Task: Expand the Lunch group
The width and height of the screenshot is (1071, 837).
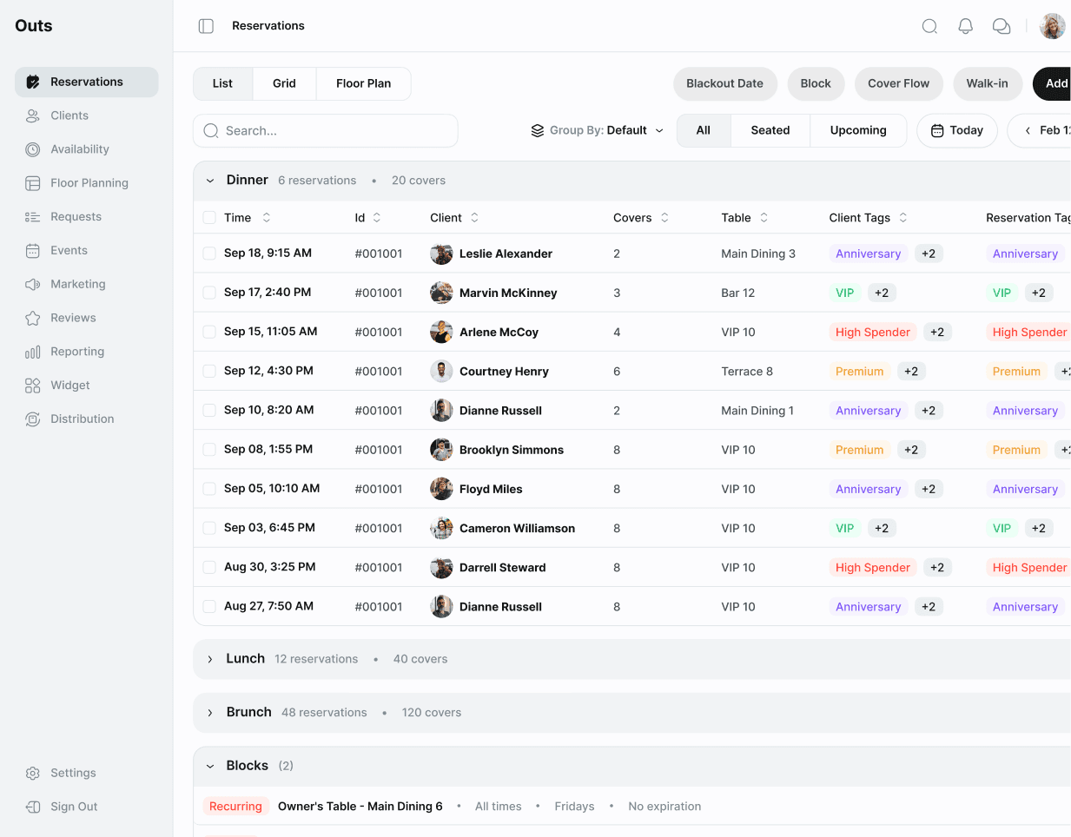Action: pyautogui.click(x=210, y=659)
